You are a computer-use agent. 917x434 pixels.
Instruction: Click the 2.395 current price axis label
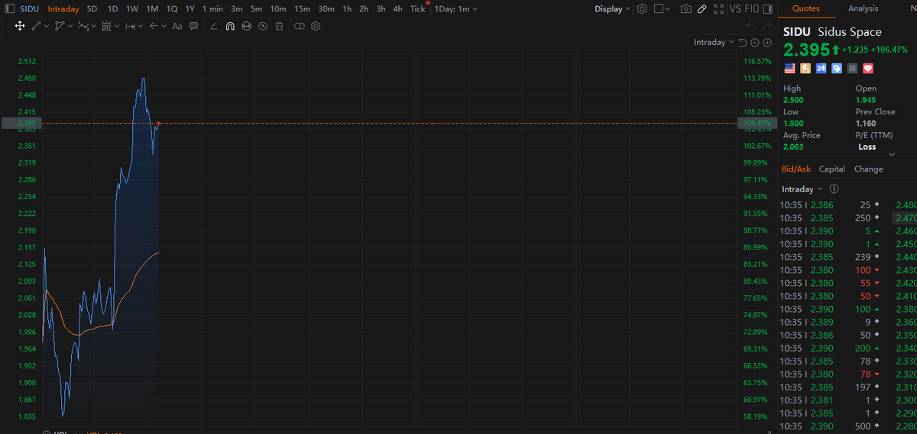[26, 123]
